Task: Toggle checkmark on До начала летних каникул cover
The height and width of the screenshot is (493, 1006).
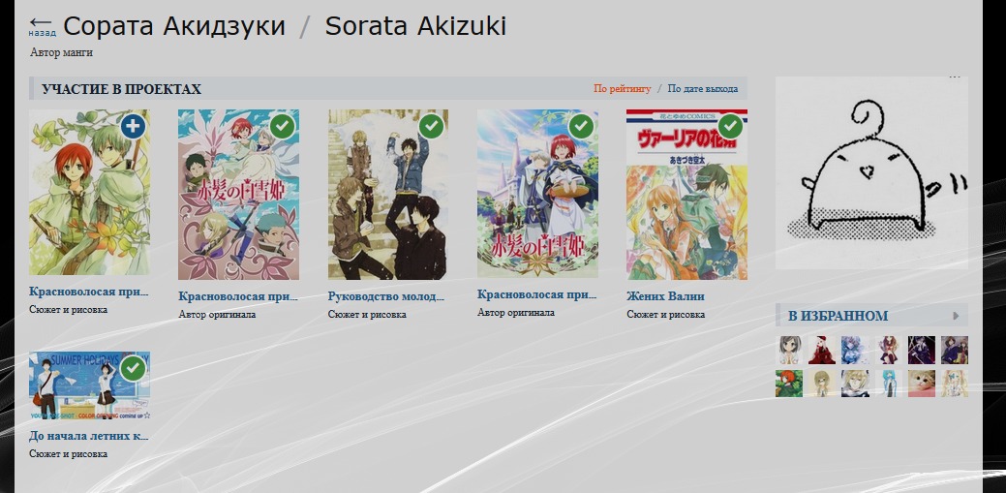Action: (133, 368)
